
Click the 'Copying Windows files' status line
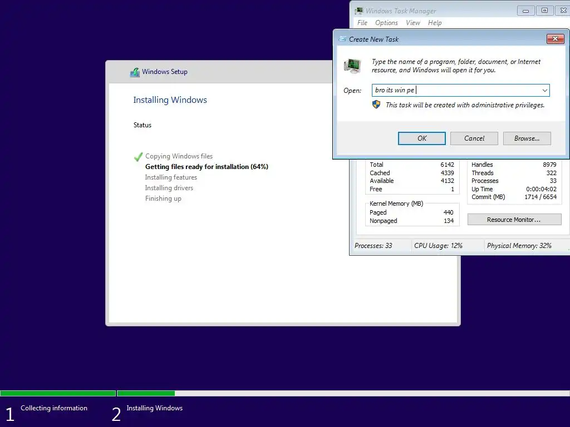pos(179,156)
